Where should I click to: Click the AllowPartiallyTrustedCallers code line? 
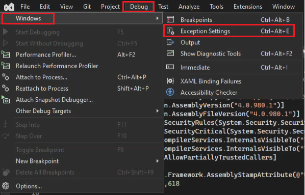point(220,157)
